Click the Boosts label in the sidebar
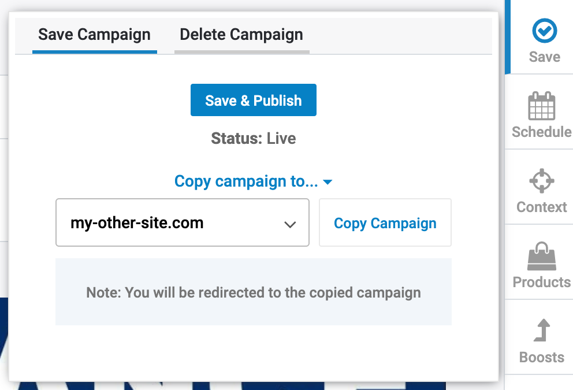The image size is (573, 390). pyautogui.click(x=541, y=357)
